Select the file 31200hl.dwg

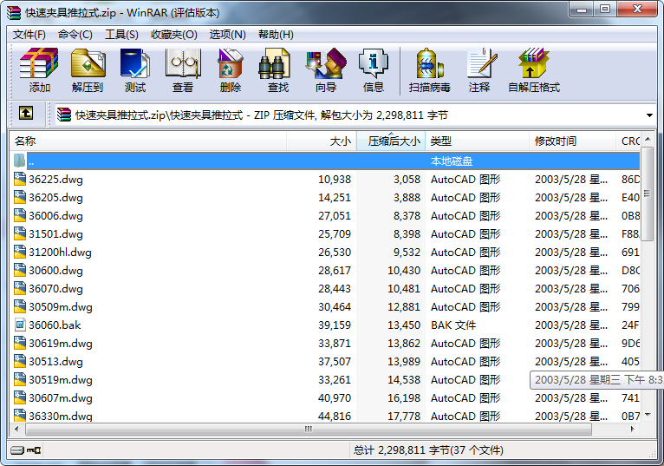[60, 253]
